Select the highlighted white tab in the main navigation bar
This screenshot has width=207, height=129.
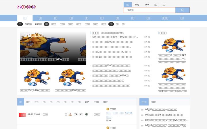(25, 18)
